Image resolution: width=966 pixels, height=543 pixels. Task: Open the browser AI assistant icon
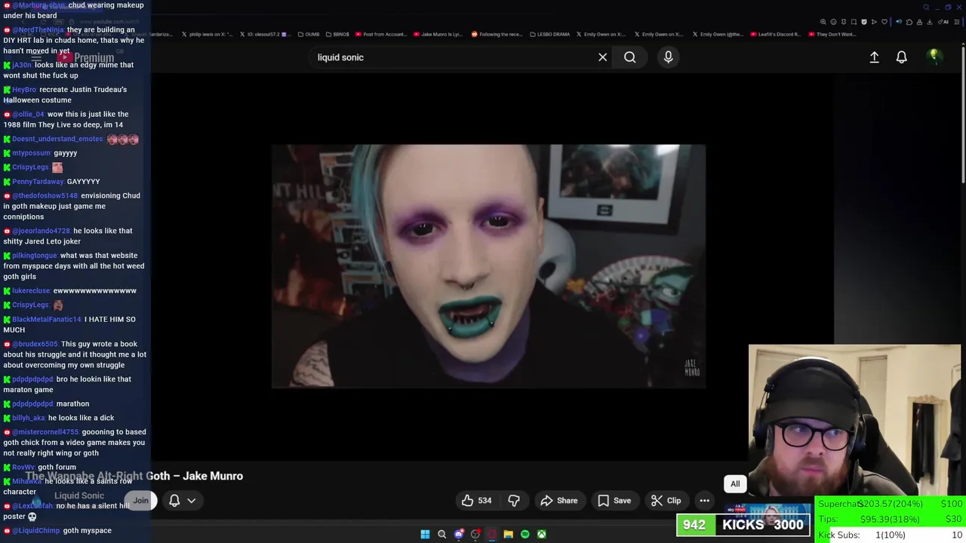[x=943, y=22]
